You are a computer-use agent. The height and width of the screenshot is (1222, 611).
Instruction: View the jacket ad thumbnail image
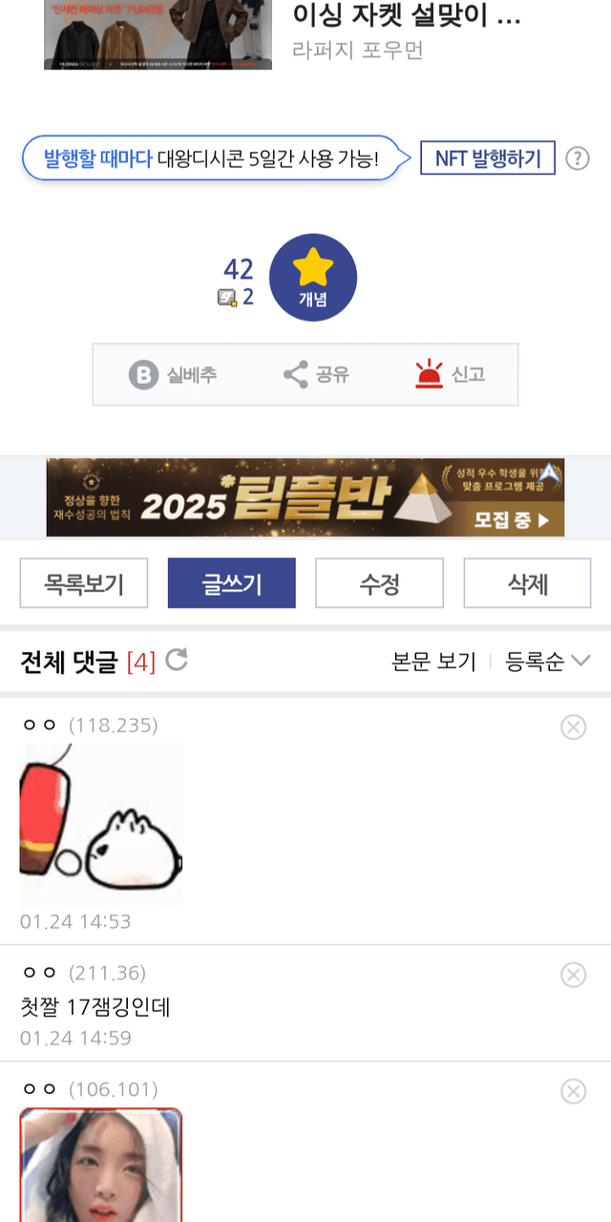(x=158, y=34)
